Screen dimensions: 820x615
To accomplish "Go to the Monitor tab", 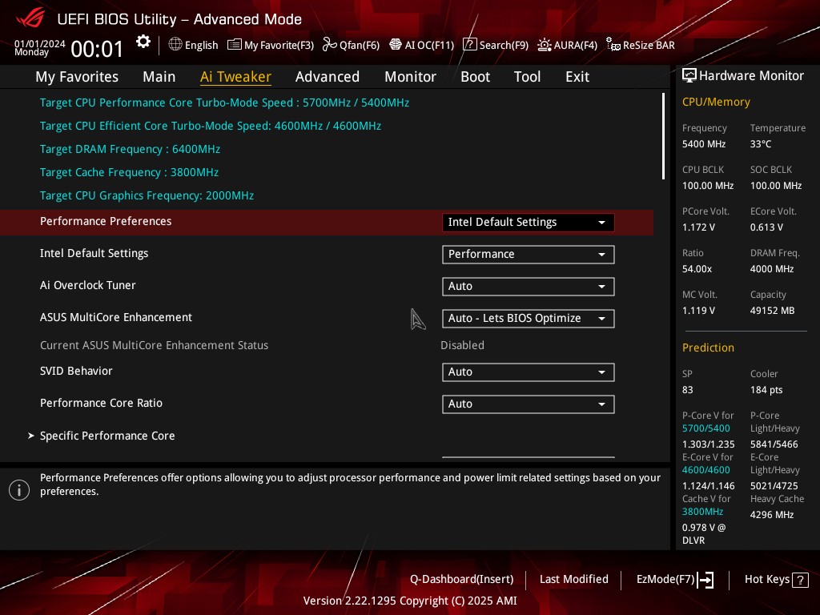I will (410, 77).
